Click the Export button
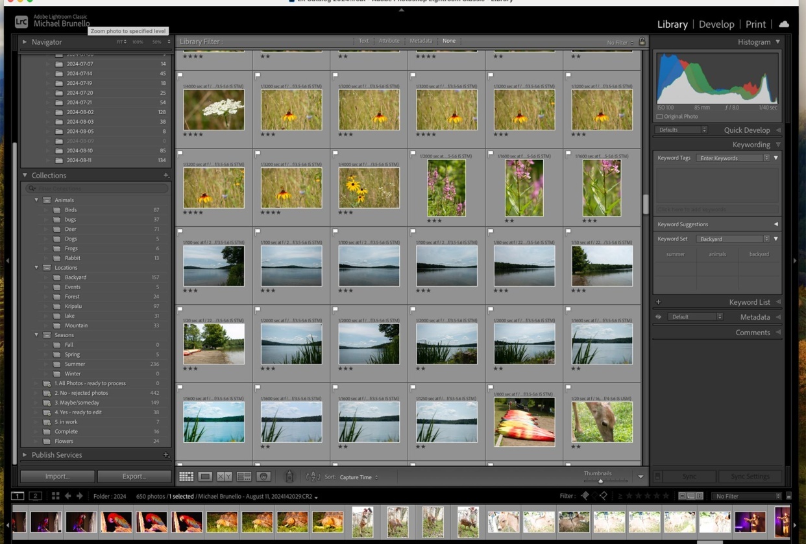This screenshot has width=806, height=544. click(134, 477)
